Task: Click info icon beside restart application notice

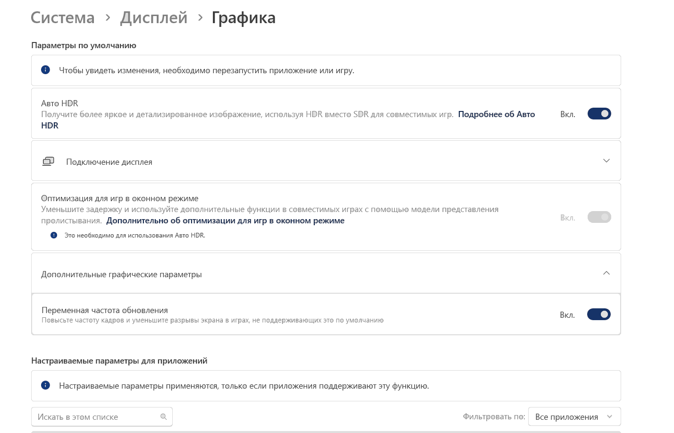Action: click(x=45, y=70)
